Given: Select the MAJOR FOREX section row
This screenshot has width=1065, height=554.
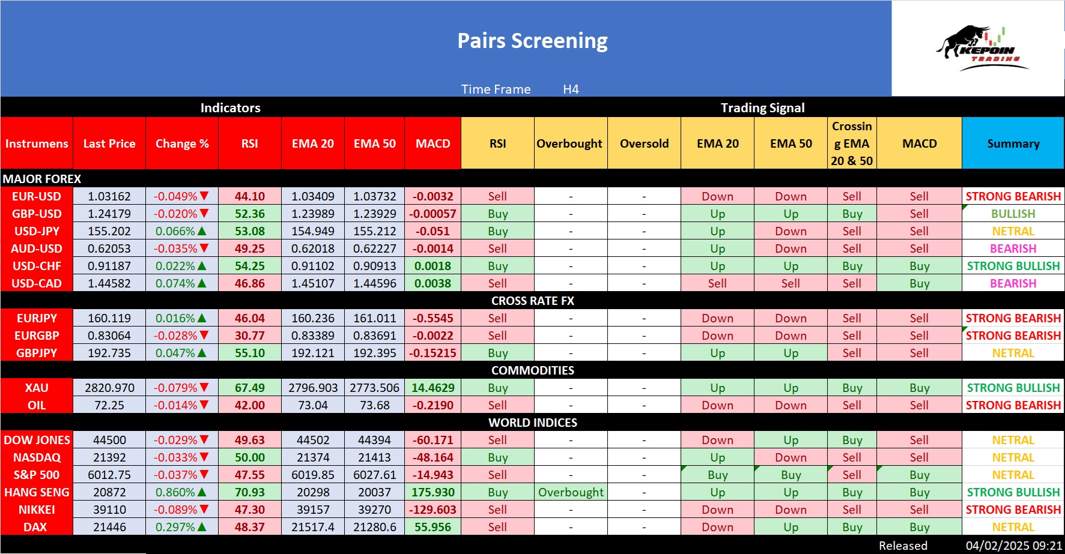Looking at the screenshot, I should click(42, 179).
